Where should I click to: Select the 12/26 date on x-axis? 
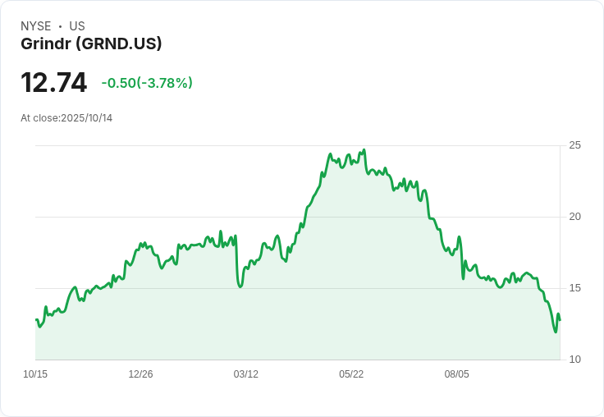pos(140,374)
